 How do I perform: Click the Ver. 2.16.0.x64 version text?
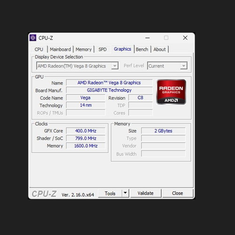78,195
